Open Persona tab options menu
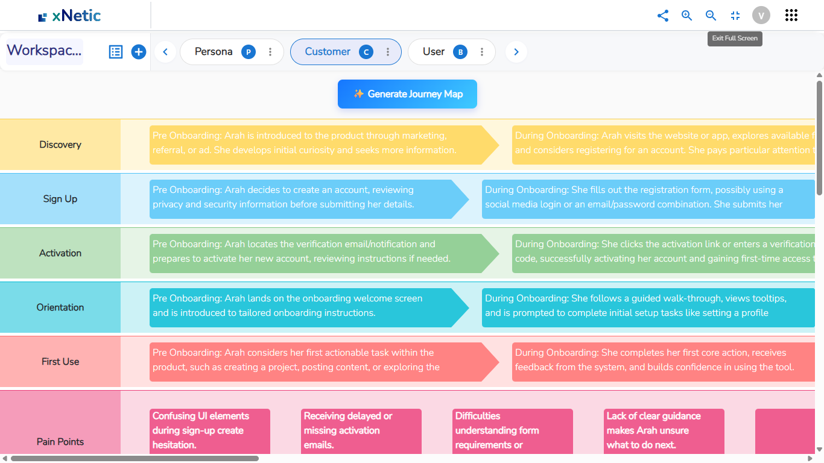Image resolution: width=824 pixels, height=463 pixels. [x=271, y=52]
